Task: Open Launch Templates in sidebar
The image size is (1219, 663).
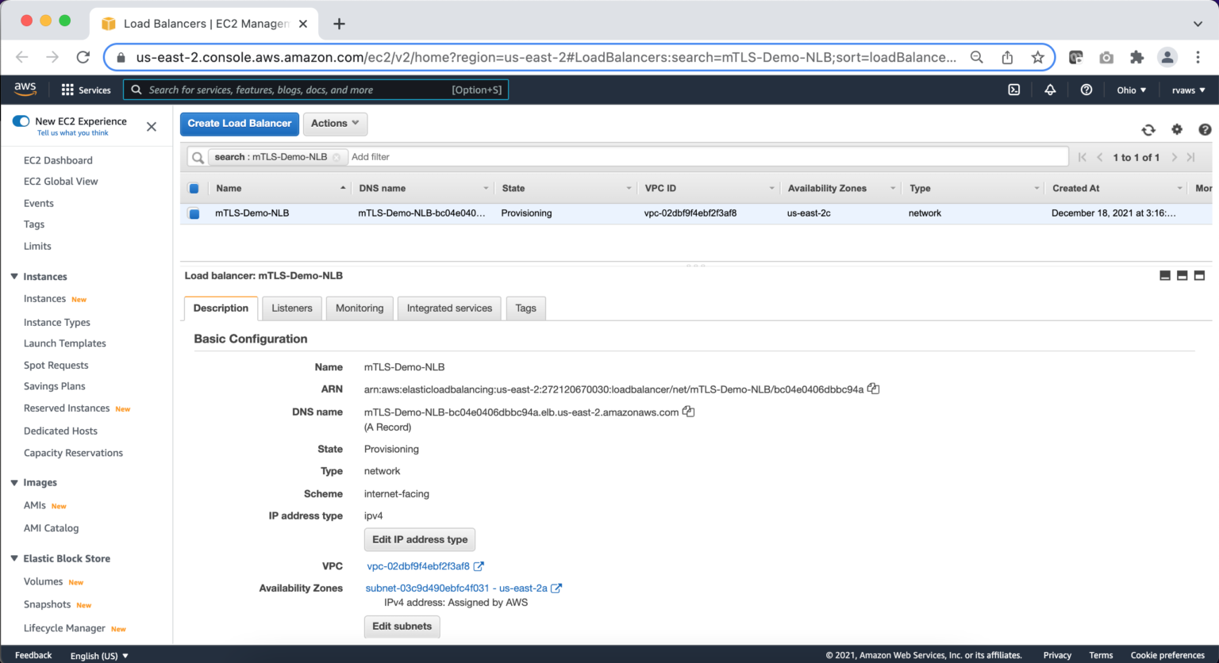Action: (x=65, y=343)
